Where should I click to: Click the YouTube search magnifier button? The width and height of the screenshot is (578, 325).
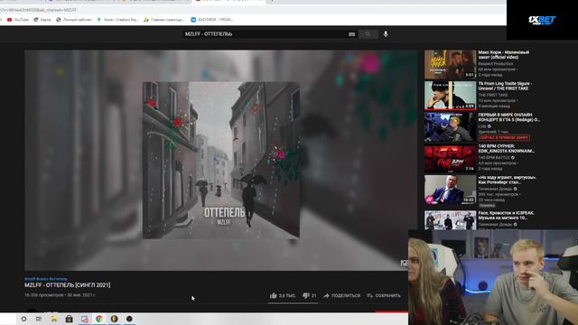[x=368, y=34]
